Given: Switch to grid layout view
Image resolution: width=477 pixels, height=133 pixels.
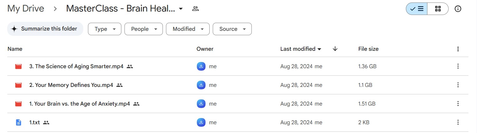Looking at the screenshot, I should 438,9.
